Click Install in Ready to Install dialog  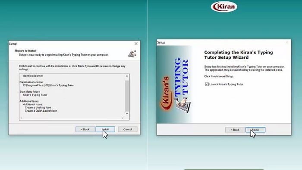tap(105, 129)
